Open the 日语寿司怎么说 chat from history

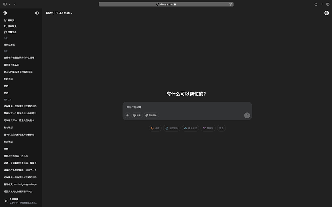pos(12,65)
